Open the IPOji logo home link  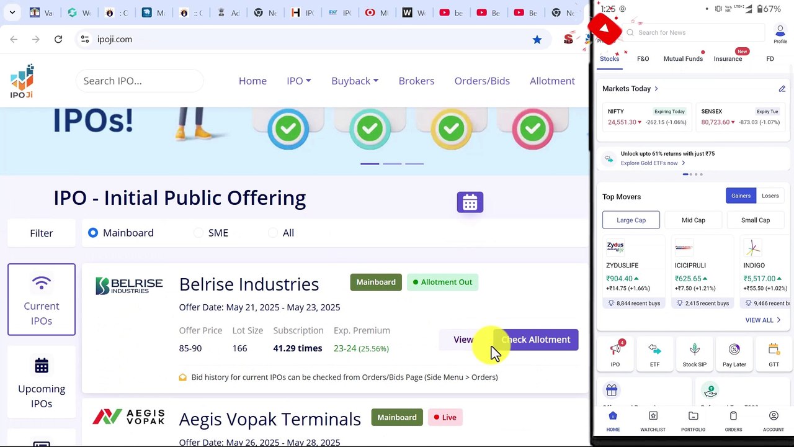pyautogui.click(x=22, y=81)
